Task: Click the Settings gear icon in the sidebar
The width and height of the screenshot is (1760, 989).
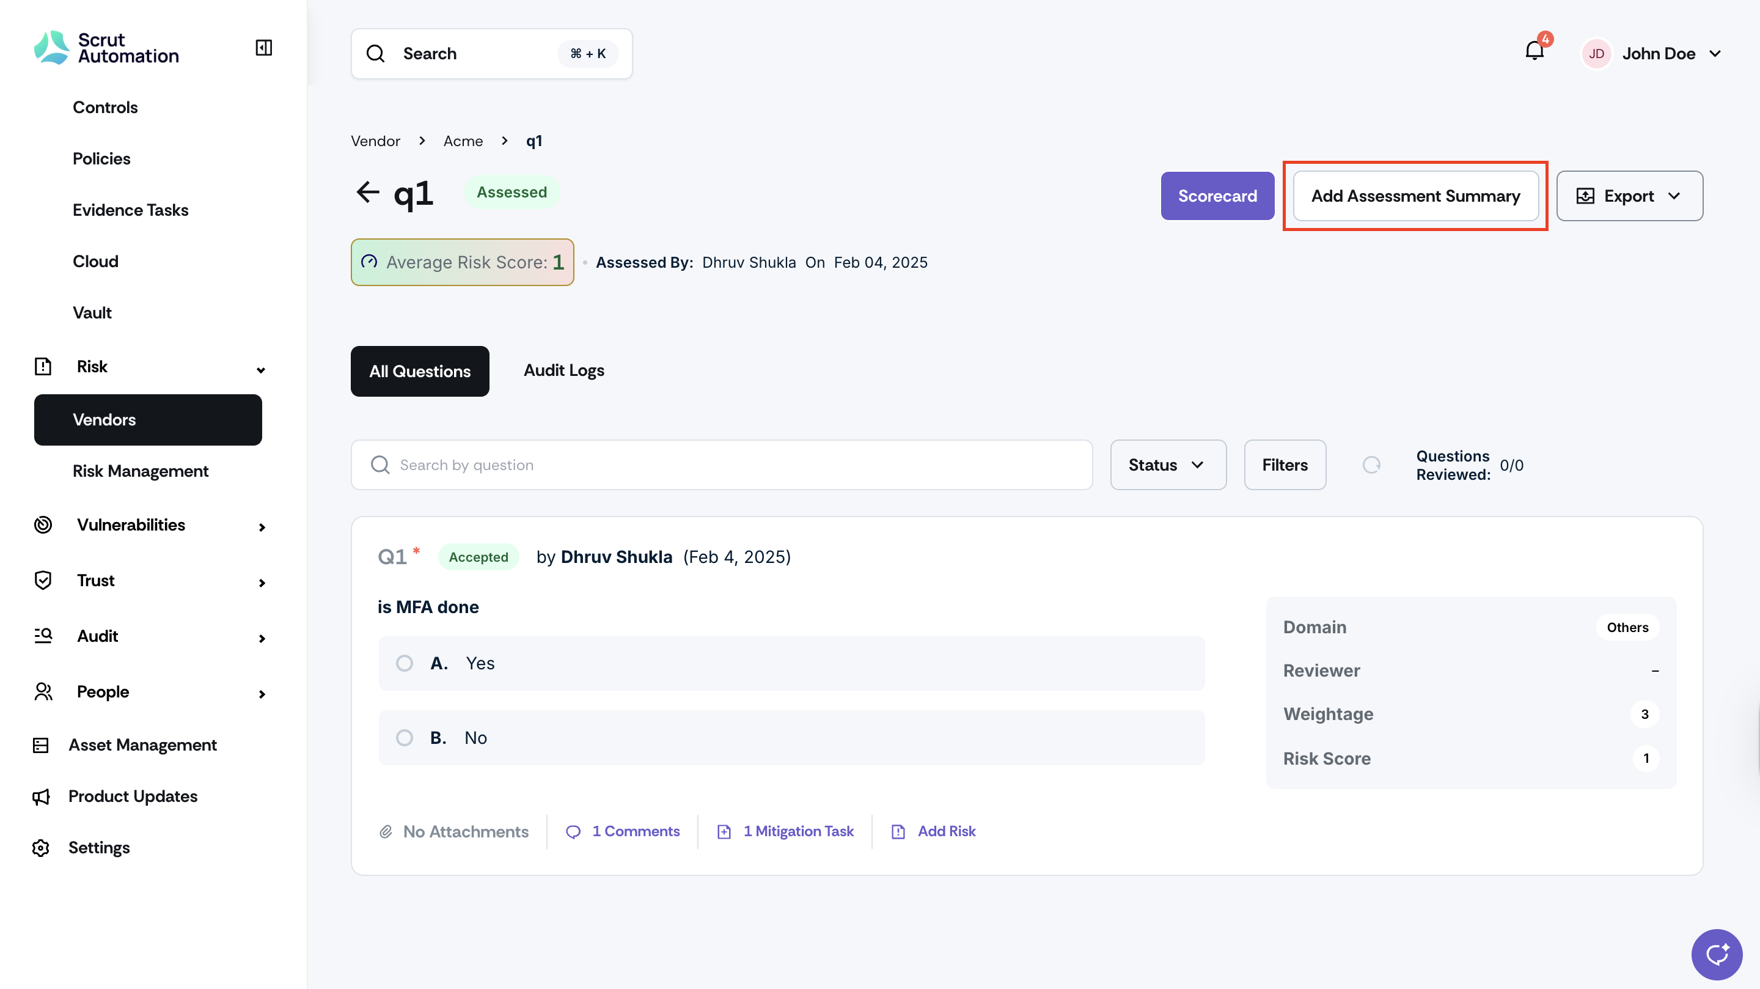Action: click(x=41, y=848)
